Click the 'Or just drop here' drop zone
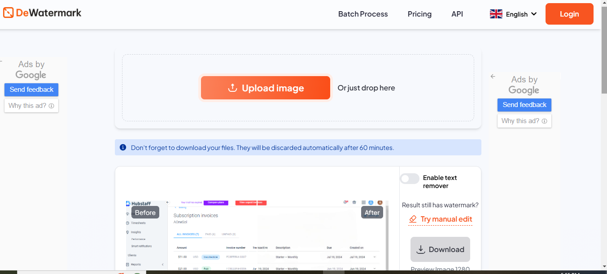This screenshot has width=607, height=274. 366,88
